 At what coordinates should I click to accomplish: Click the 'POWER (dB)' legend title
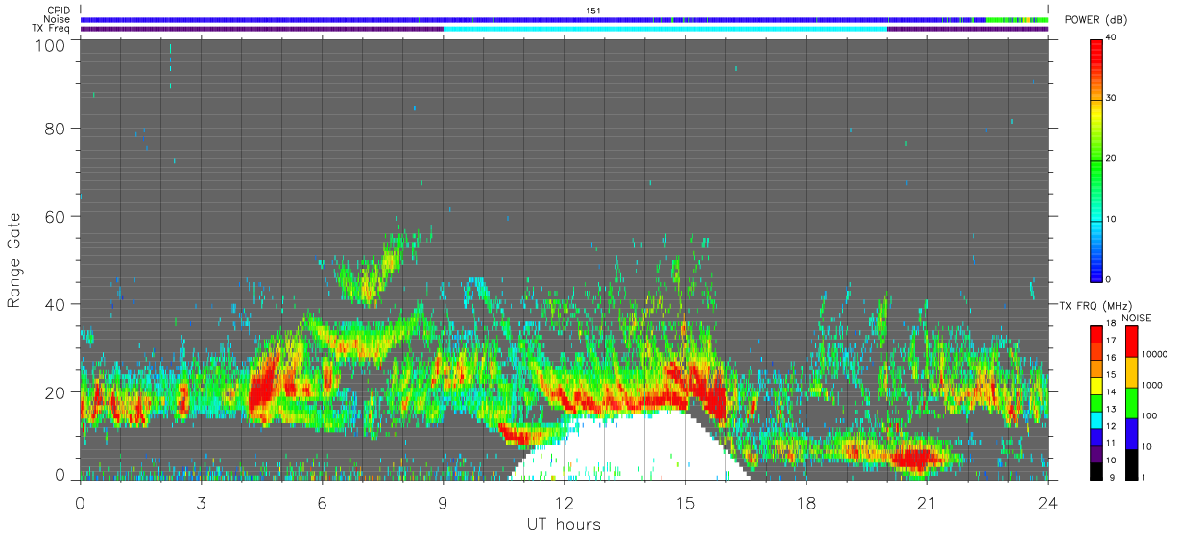tap(1096, 20)
